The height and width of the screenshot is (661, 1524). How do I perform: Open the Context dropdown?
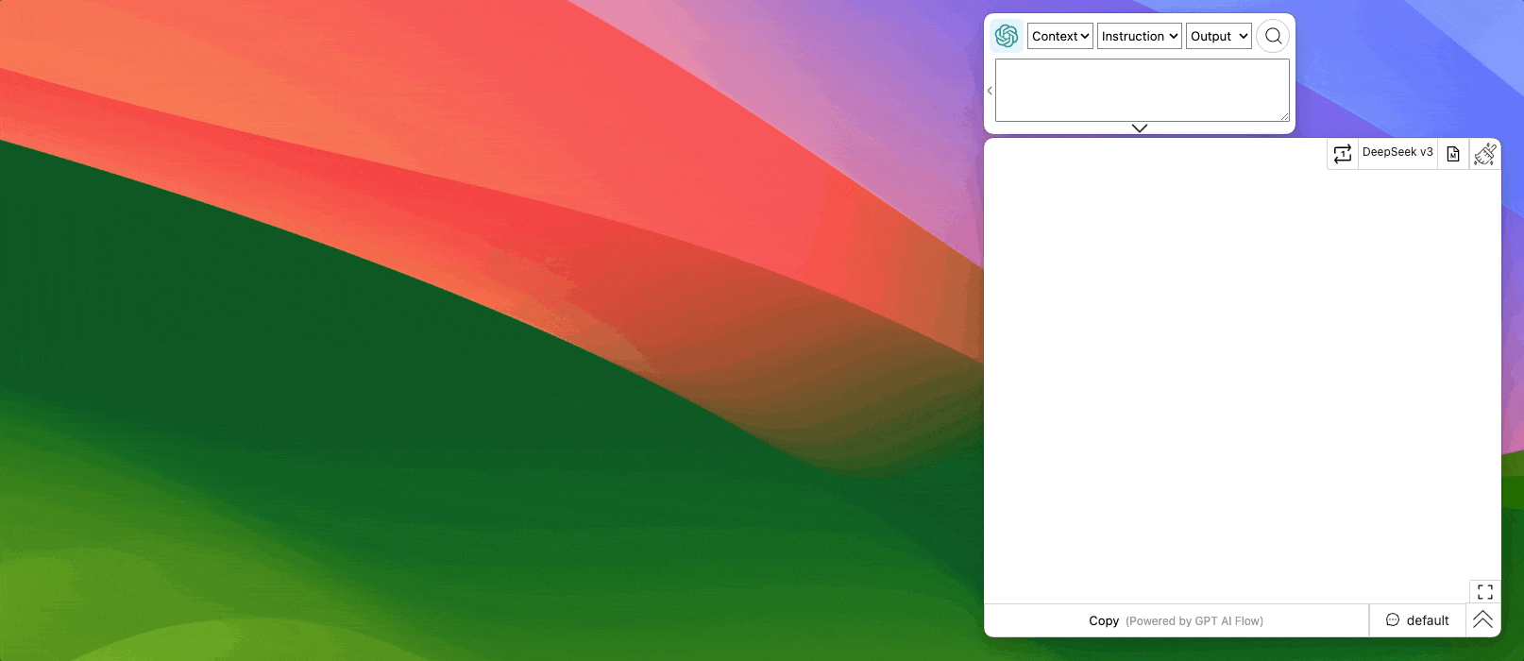(x=1060, y=36)
